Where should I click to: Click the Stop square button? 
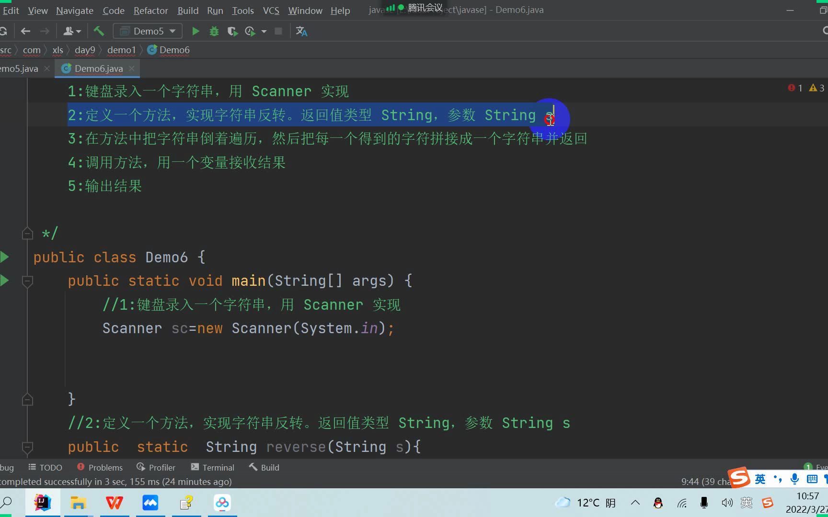(278, 31)
